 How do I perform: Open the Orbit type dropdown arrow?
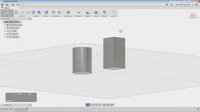click(89, 105)
